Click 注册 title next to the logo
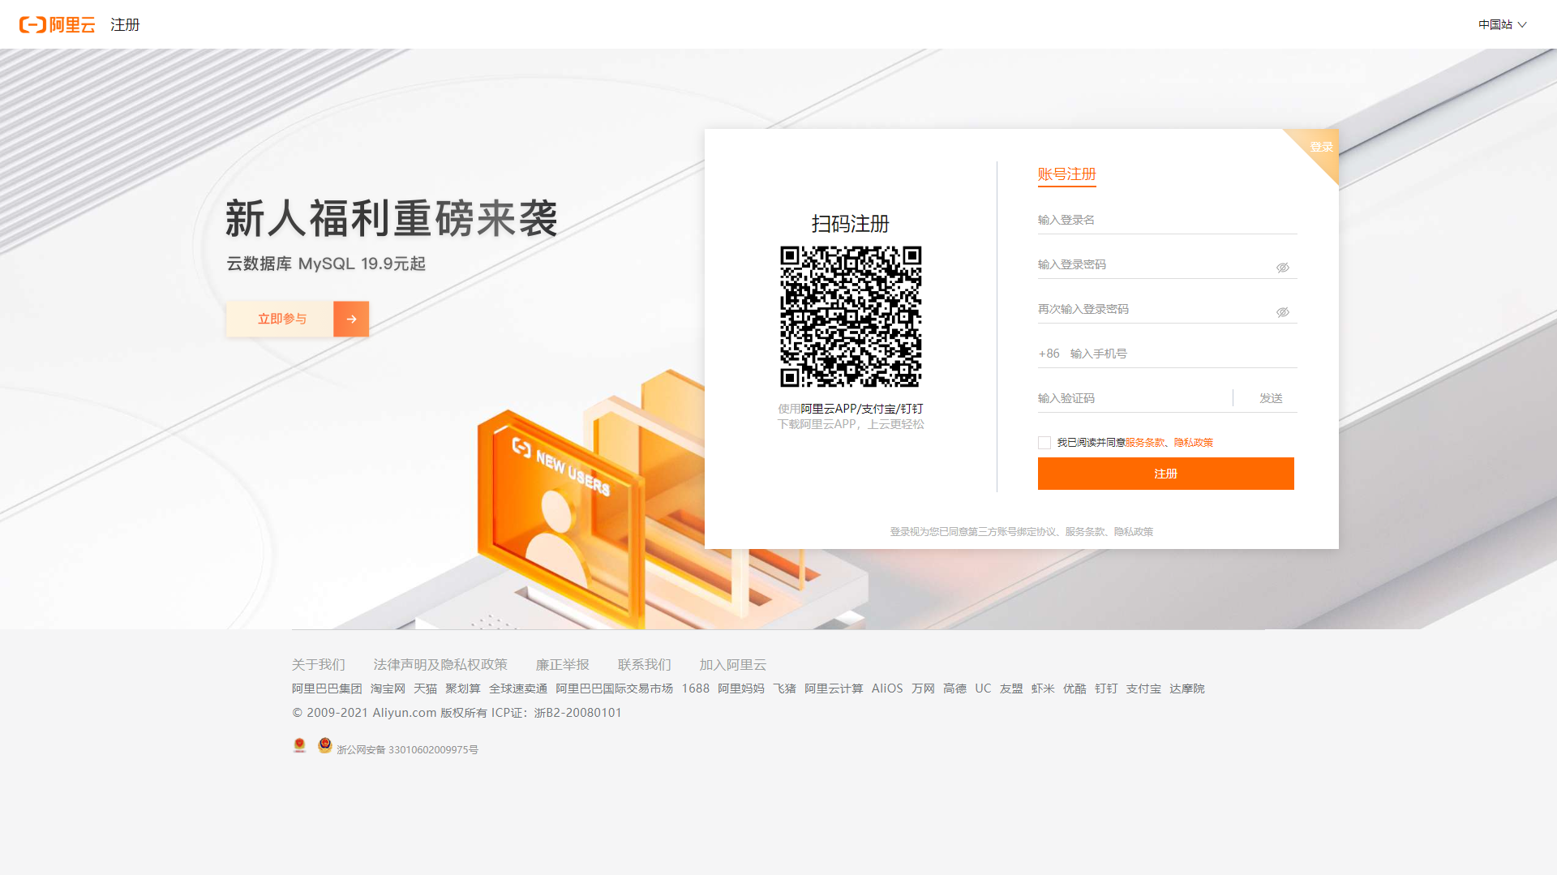Screen dimensions: 1557x875 [x=125, y=25]
